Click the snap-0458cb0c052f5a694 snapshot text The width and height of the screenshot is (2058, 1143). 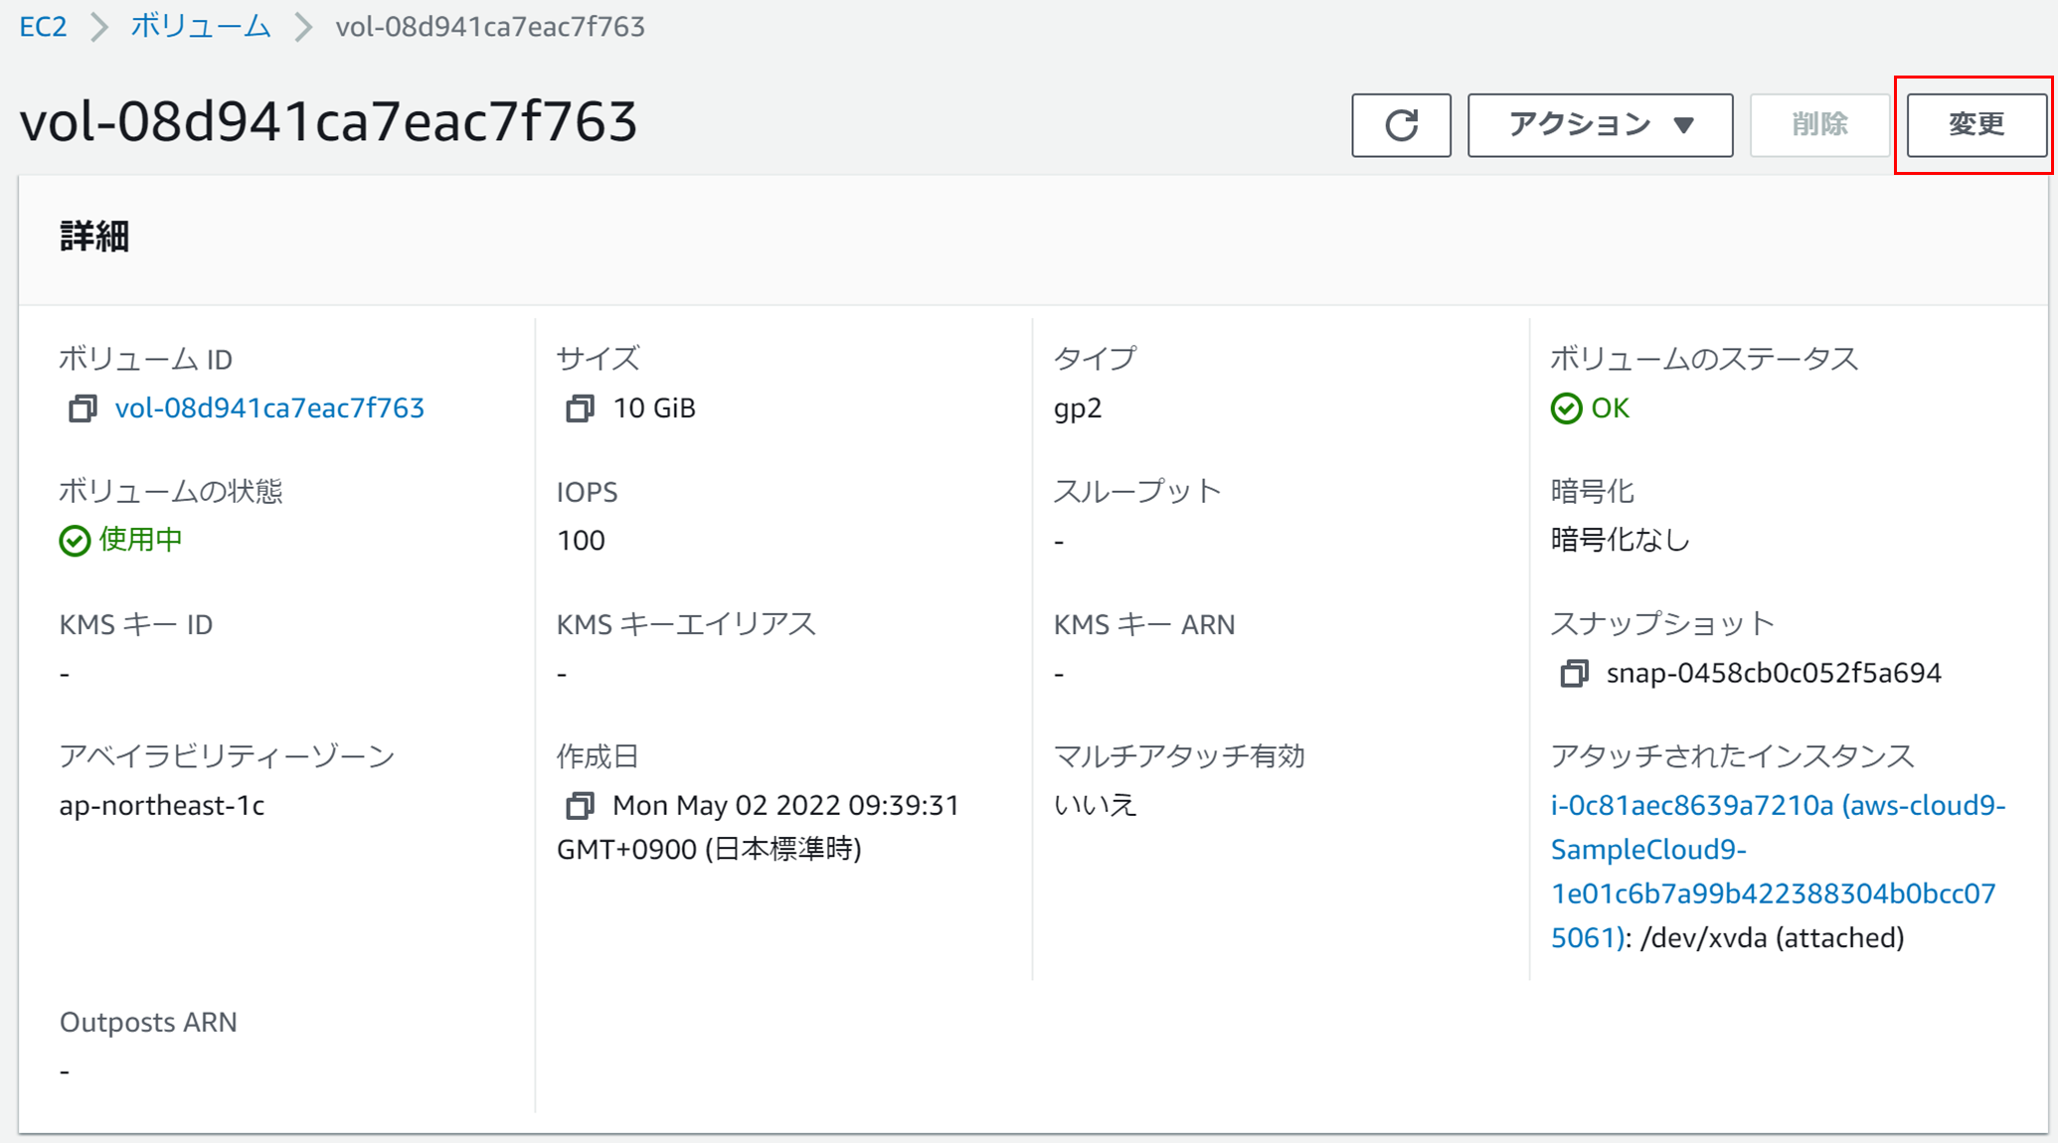click(x=1774, y=674)
